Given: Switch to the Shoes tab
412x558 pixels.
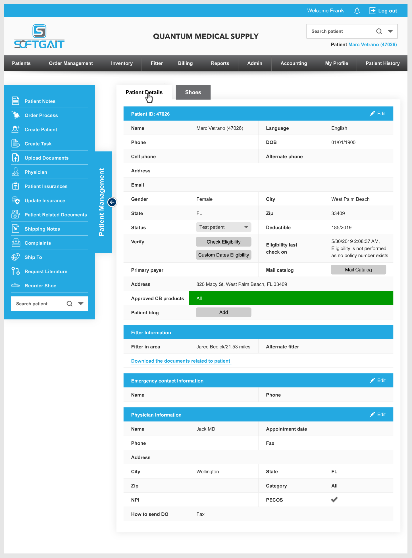Looking at the screenshot, I should point(193,92).
